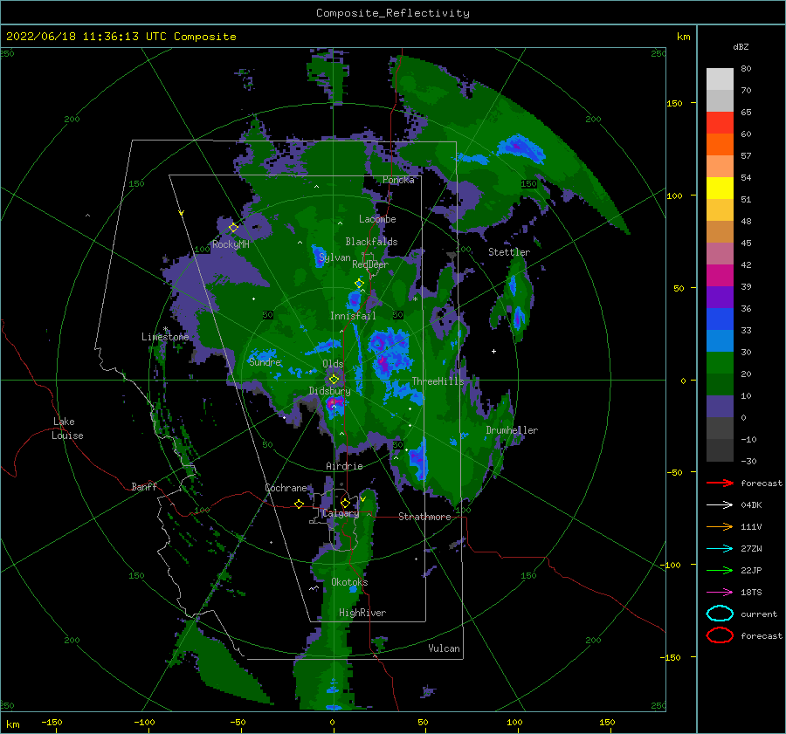The width and height of the screenshot is (786, 734).
Task: Click the Okotoks city label
Action: coord(349,582)
